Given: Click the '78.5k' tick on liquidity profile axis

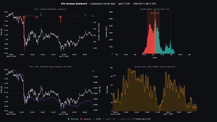Looking at the screenshot, I should point(180,55).
